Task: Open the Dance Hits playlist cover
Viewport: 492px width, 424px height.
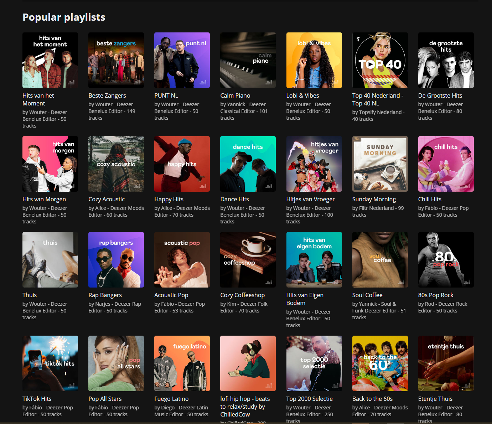Action: (248, 164)
